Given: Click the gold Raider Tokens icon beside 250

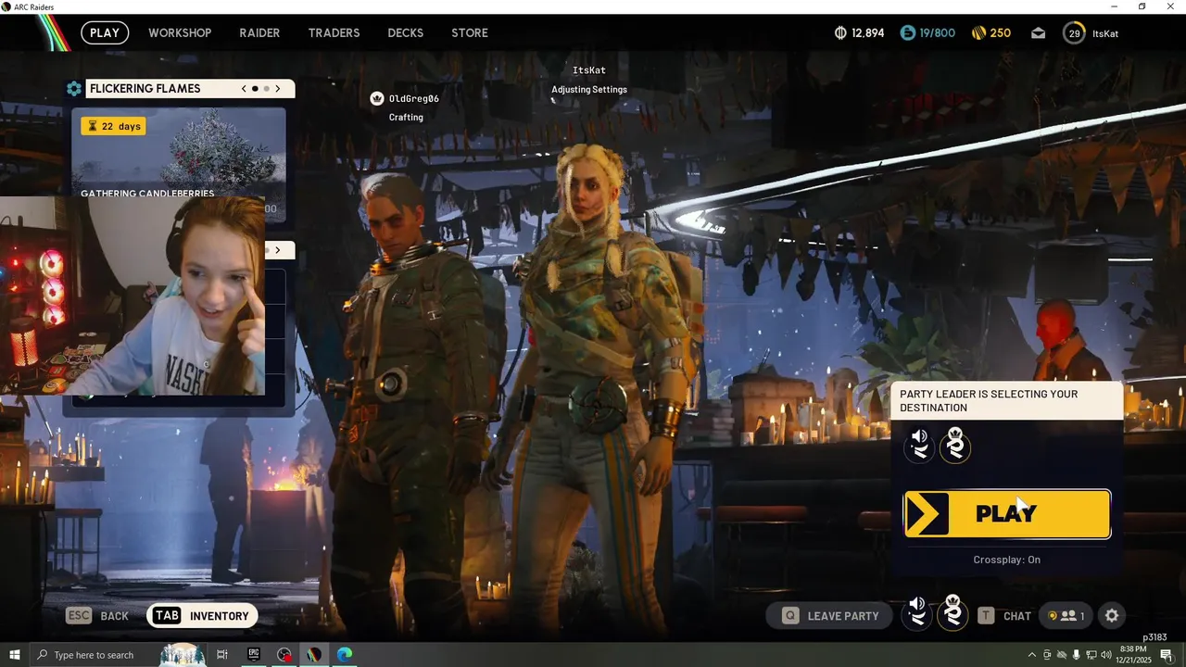Looking at the screenshot, I should 978,32.
